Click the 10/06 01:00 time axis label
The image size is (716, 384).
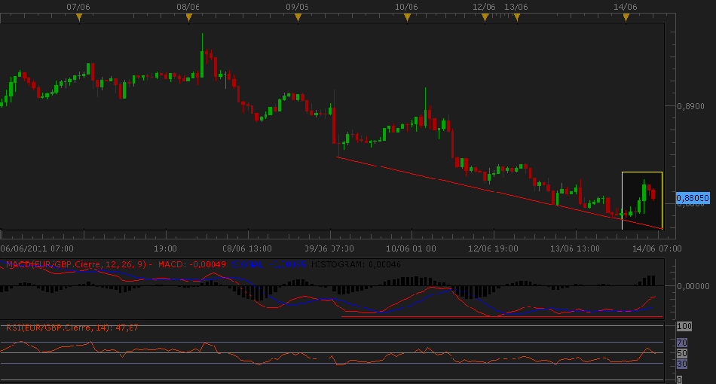point(411,248)
